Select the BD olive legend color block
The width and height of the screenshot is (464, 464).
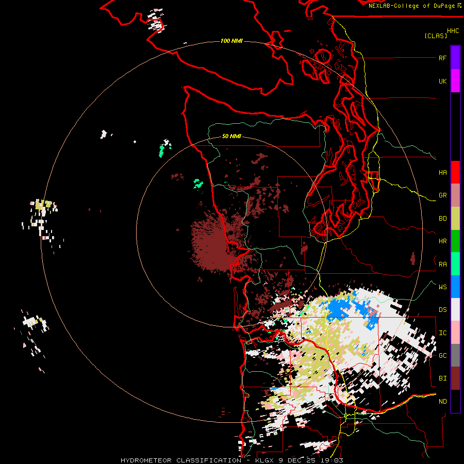click(455, 219)
